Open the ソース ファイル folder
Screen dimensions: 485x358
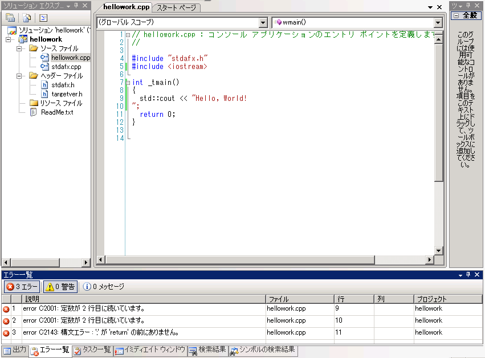pyautogui.click(x=59, y=48)
